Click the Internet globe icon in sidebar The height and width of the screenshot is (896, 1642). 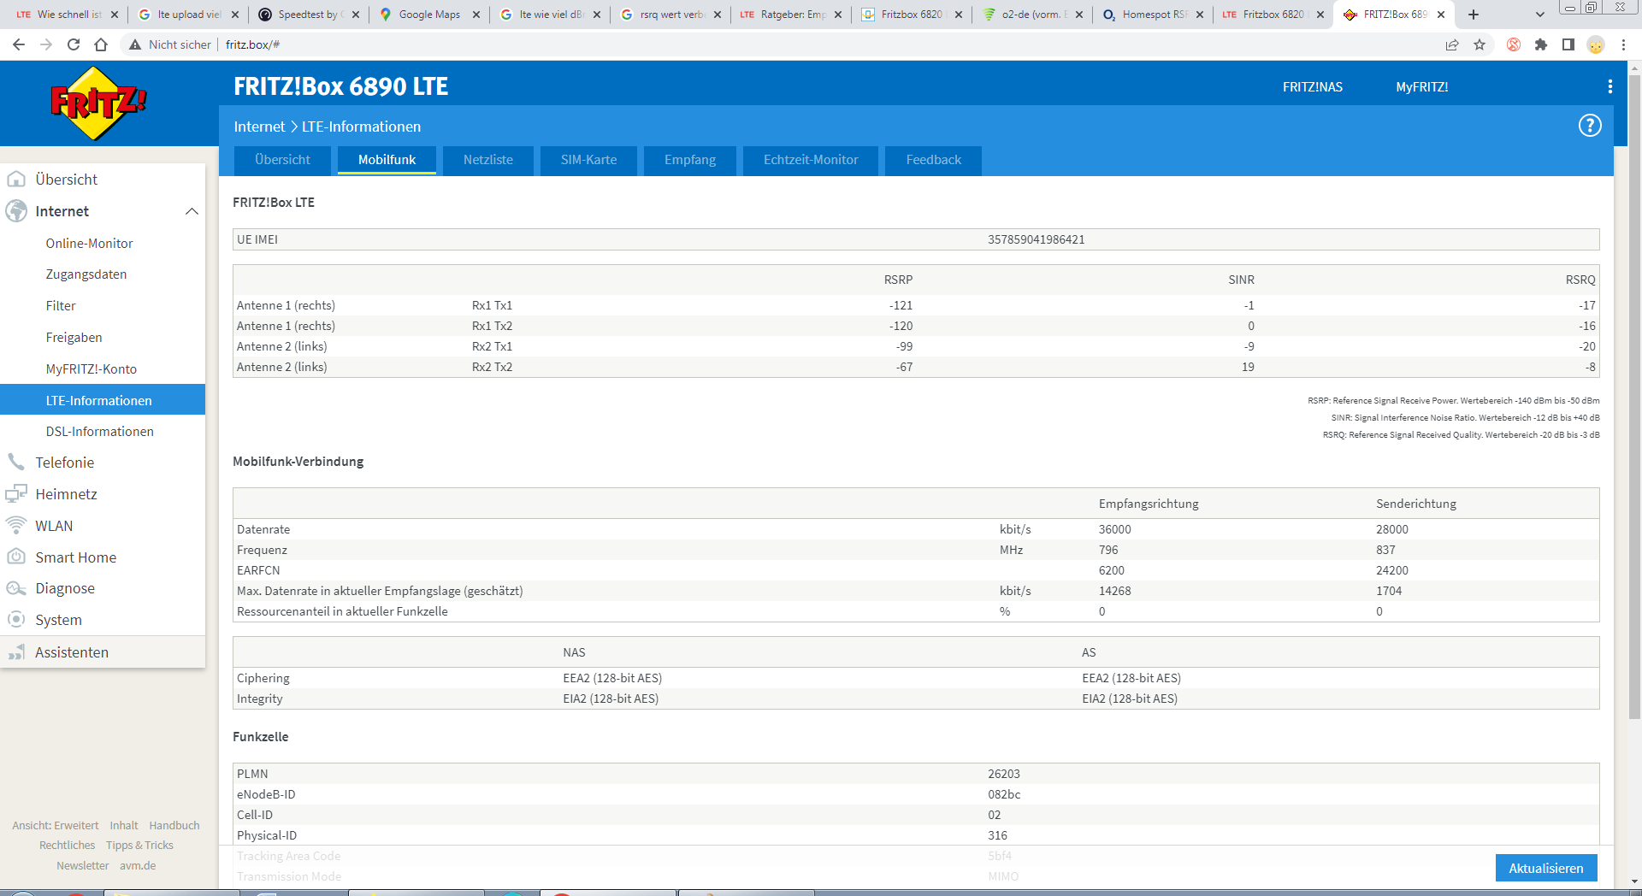[16, 211]
